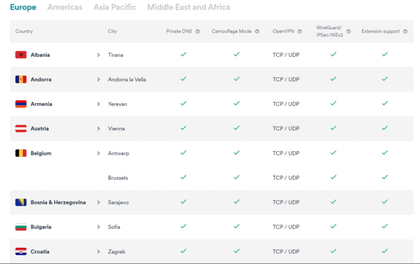Image resolution: width=420 pixels, height=264 pixels.
Task: Click the WireGuard/IPSec/IKEv2 help icon
Action: coord(348,31)
